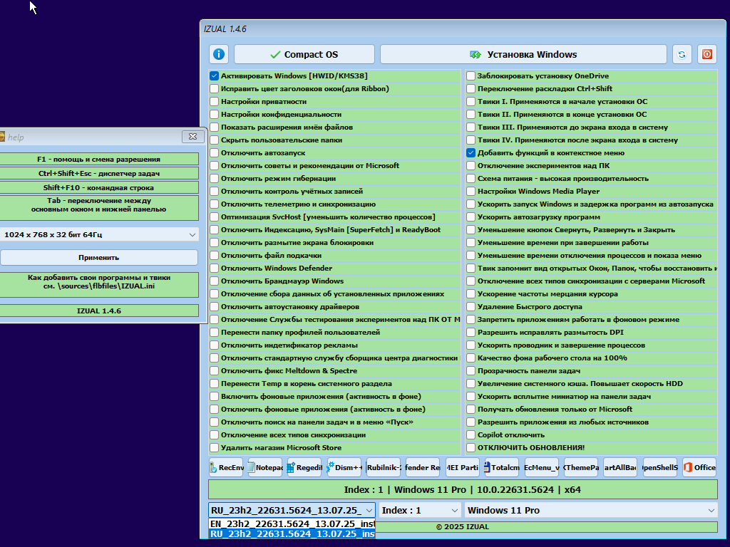Check ОТКЛЮЧИТЬ ОБНОВЛЕНИЯ! option
Screen dimensions: 730x547
click(x=471, y=447)
